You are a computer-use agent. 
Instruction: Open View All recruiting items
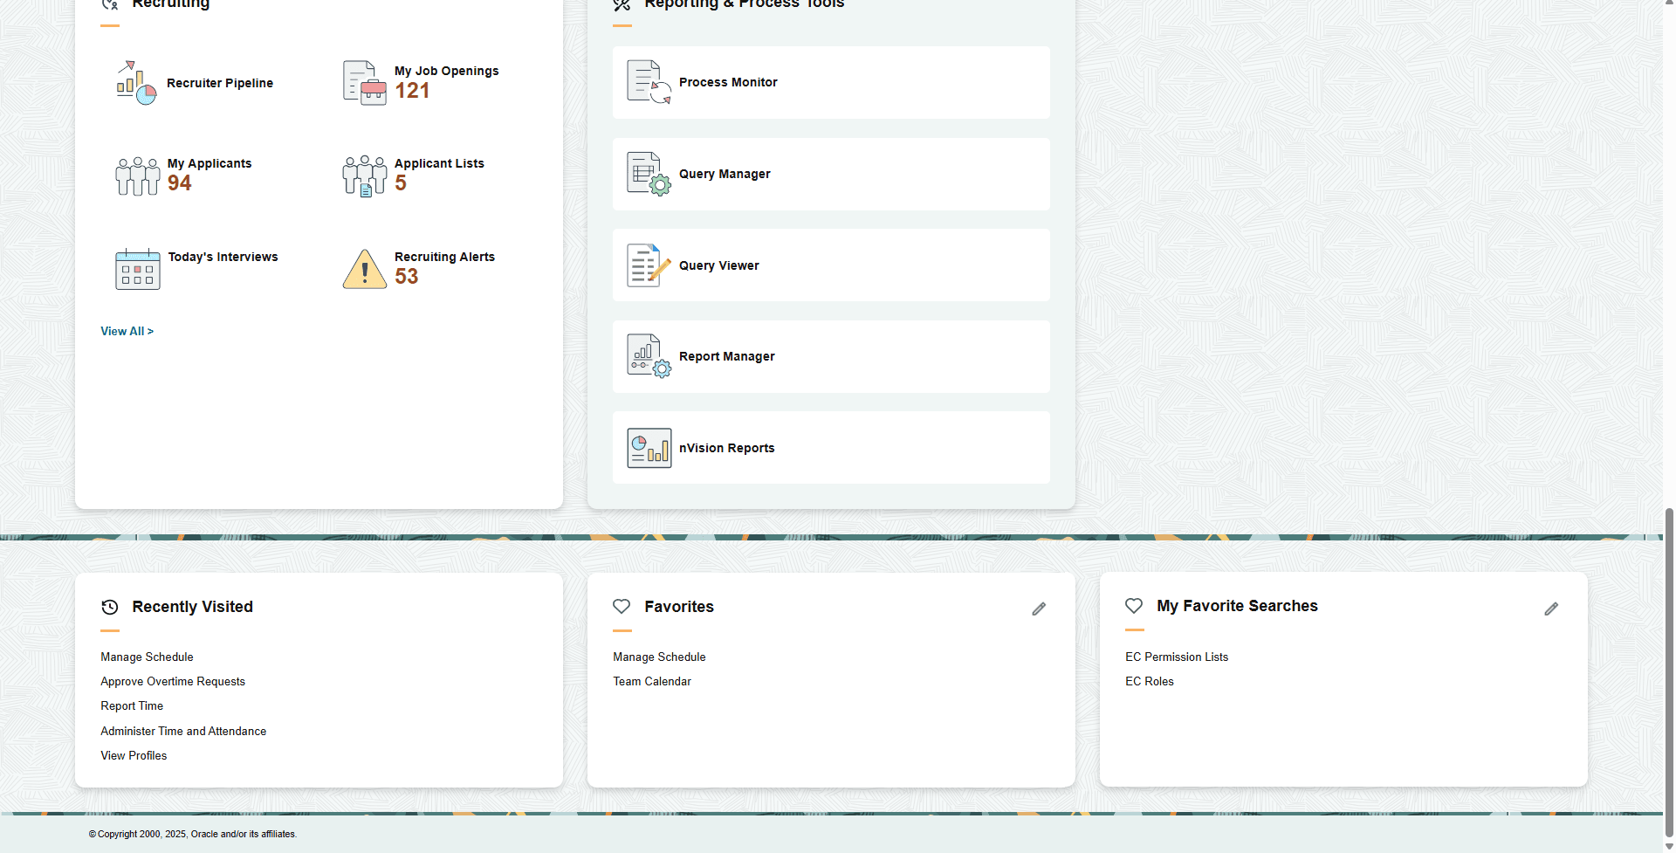(x=127, y=331)
